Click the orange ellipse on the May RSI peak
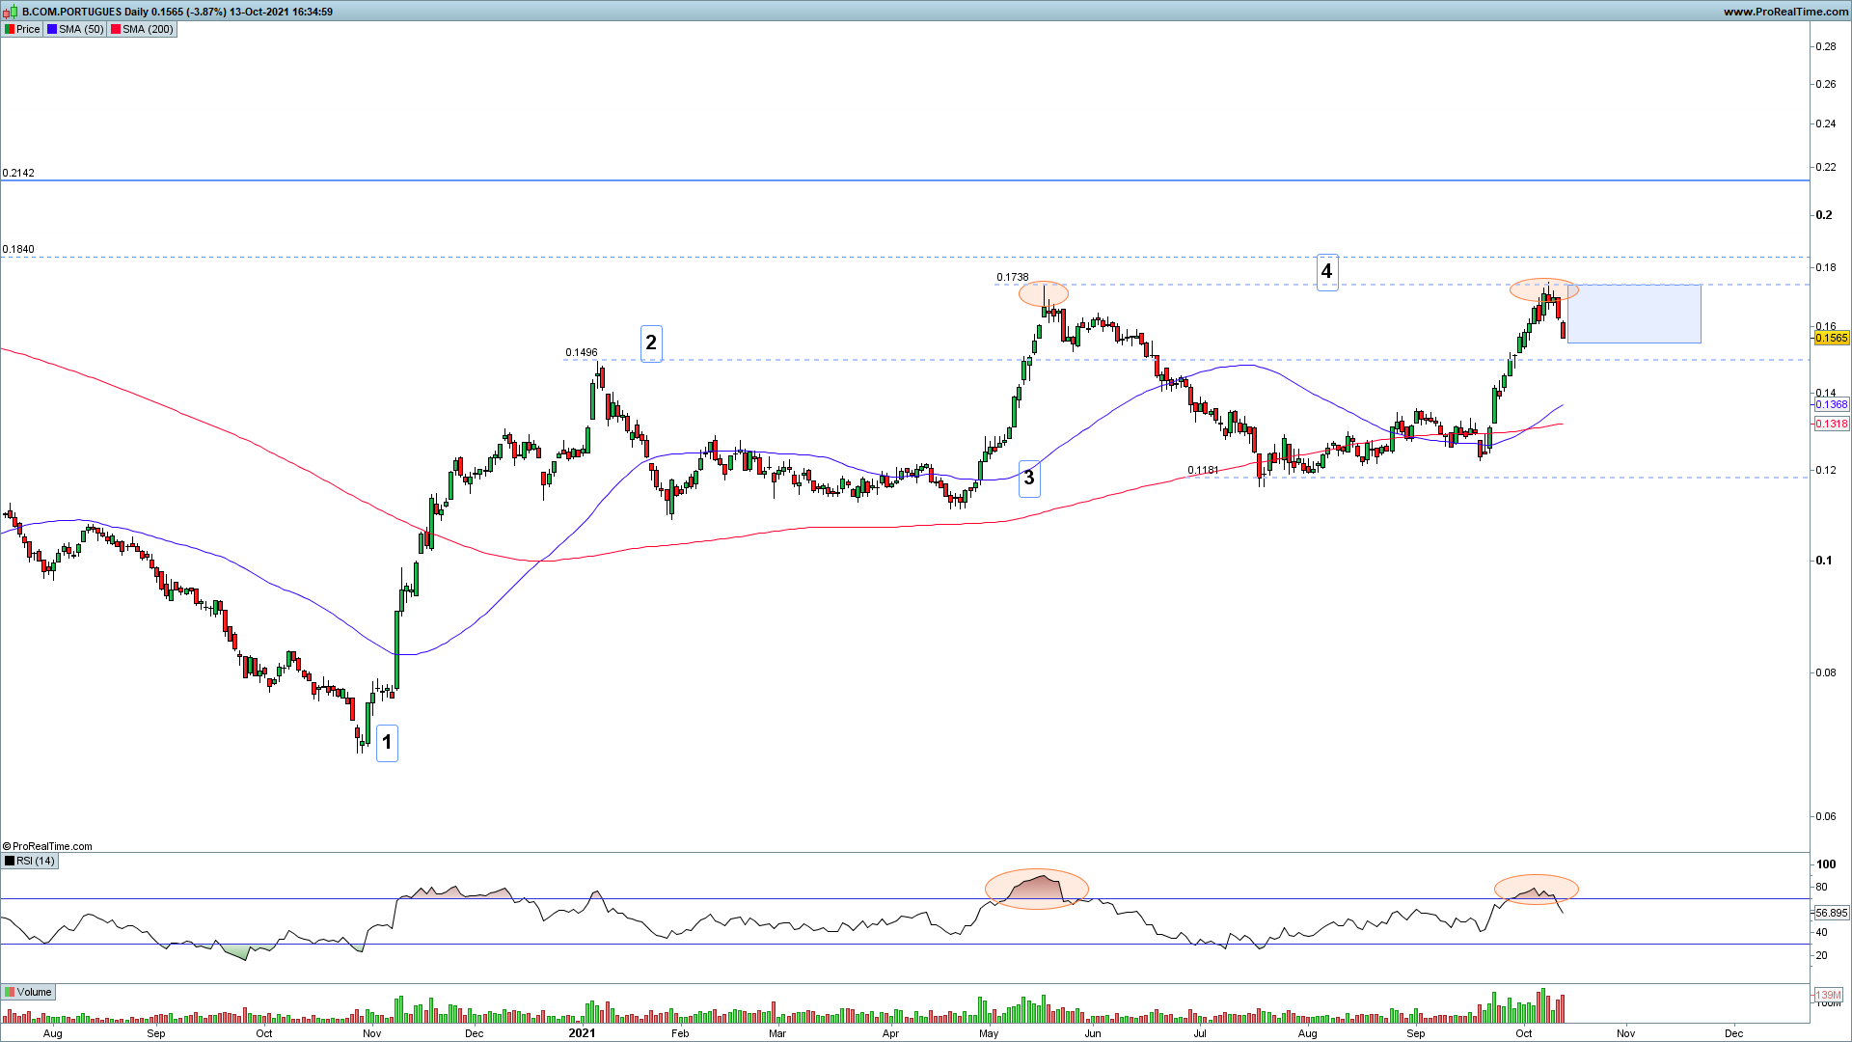 click(1036, 889)
